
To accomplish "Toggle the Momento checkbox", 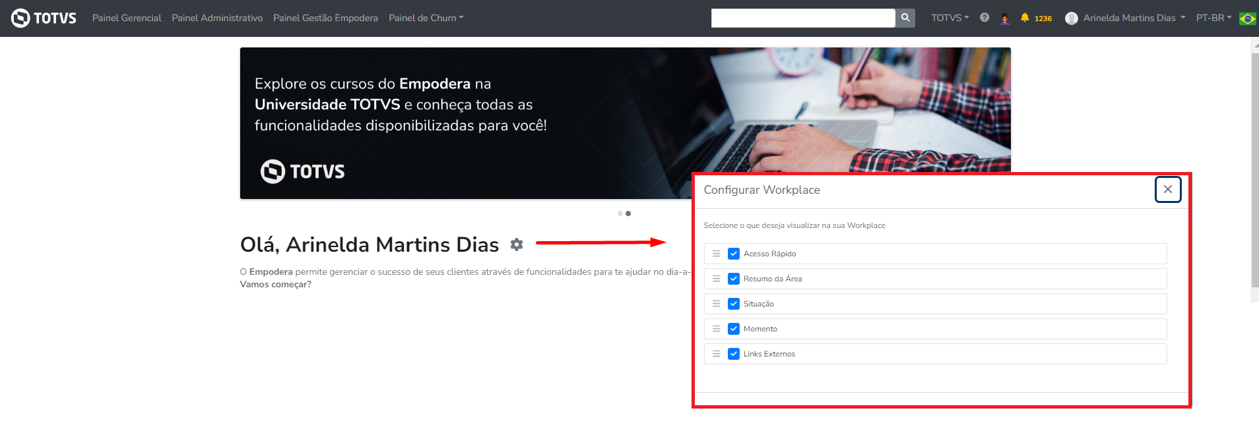I will pos(734,329).
